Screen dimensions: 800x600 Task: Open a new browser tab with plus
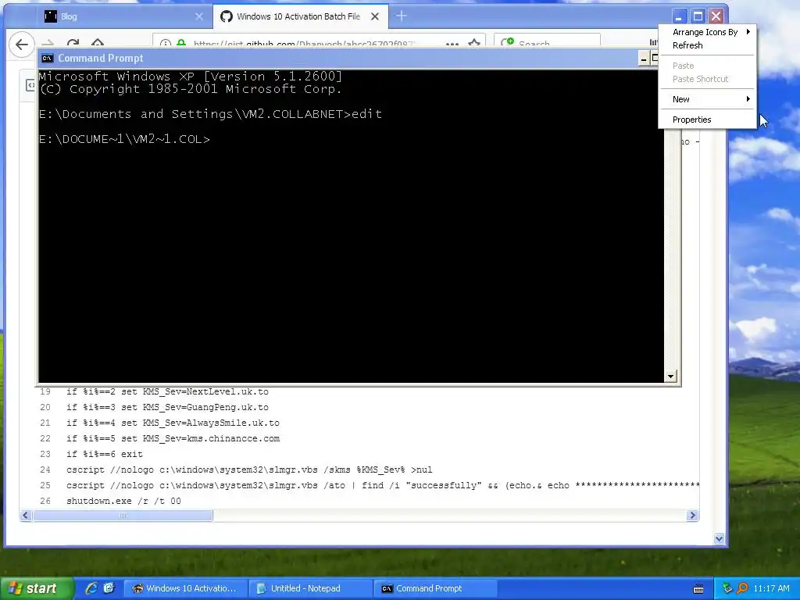(402, 16)
